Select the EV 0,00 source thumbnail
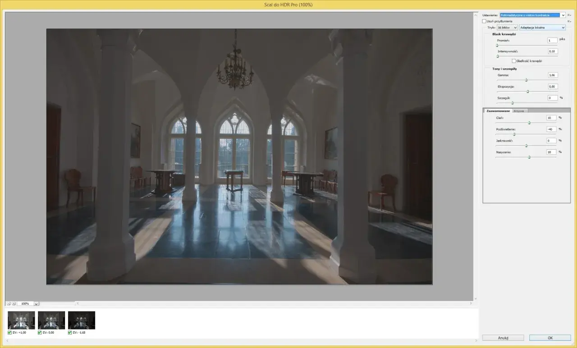Image resolution: width=577 pixels, height=348 pixels. 51,320
